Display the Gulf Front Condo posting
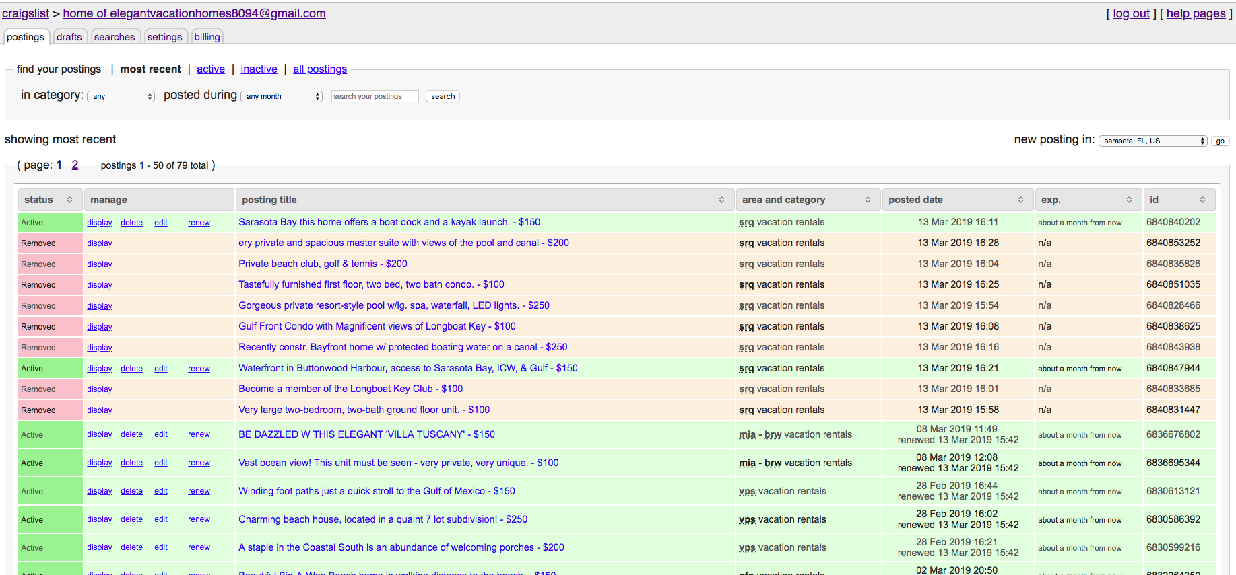The height and width of the screenshot is (575, 1236). [x=100, y=327]
